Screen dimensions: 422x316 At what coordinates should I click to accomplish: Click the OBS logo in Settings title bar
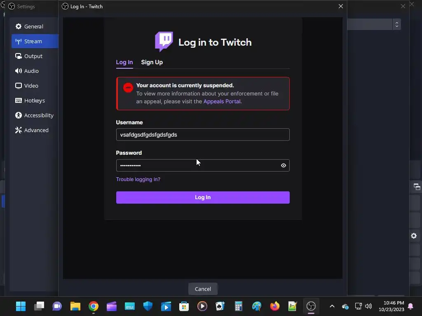click(x=12, y=6)
